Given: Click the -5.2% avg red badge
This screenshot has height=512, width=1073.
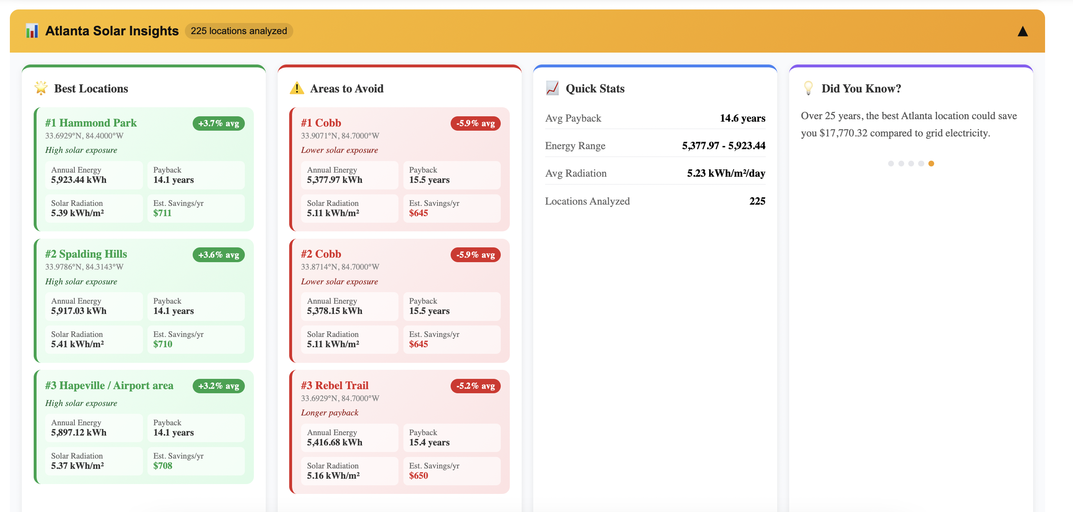Looking at the screenshot, I should [475, 386].
